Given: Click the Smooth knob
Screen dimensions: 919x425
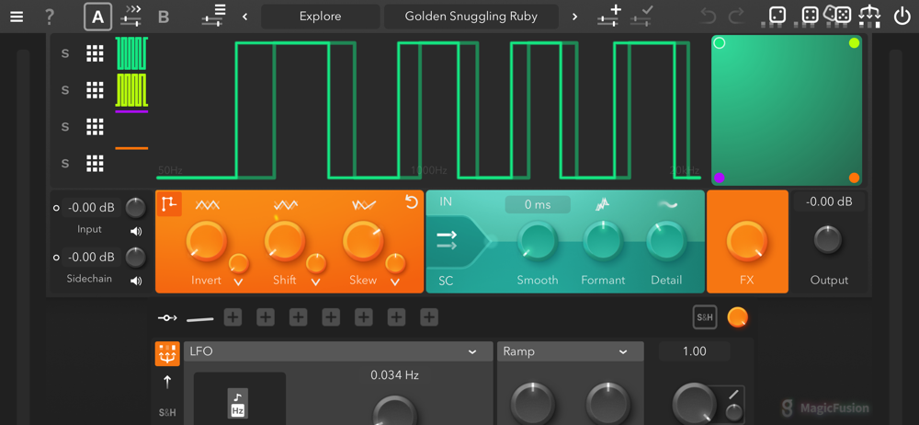Looking at the screenshot, I should pyautogui.click(x=537, y=240).
